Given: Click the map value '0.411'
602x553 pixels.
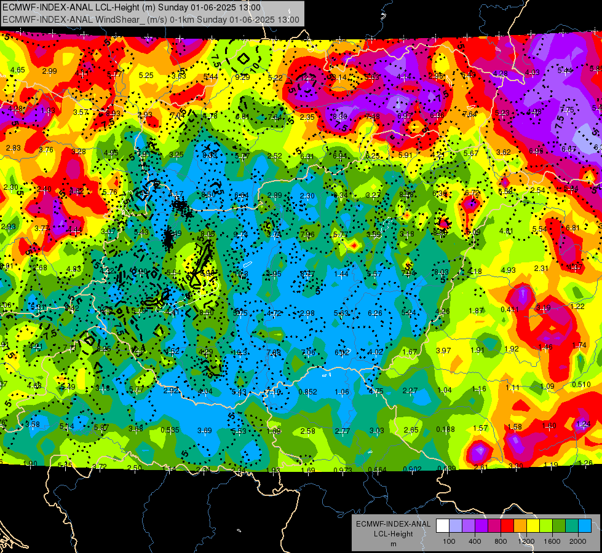Looking at the screenshot, I should [x=510, y=309].
